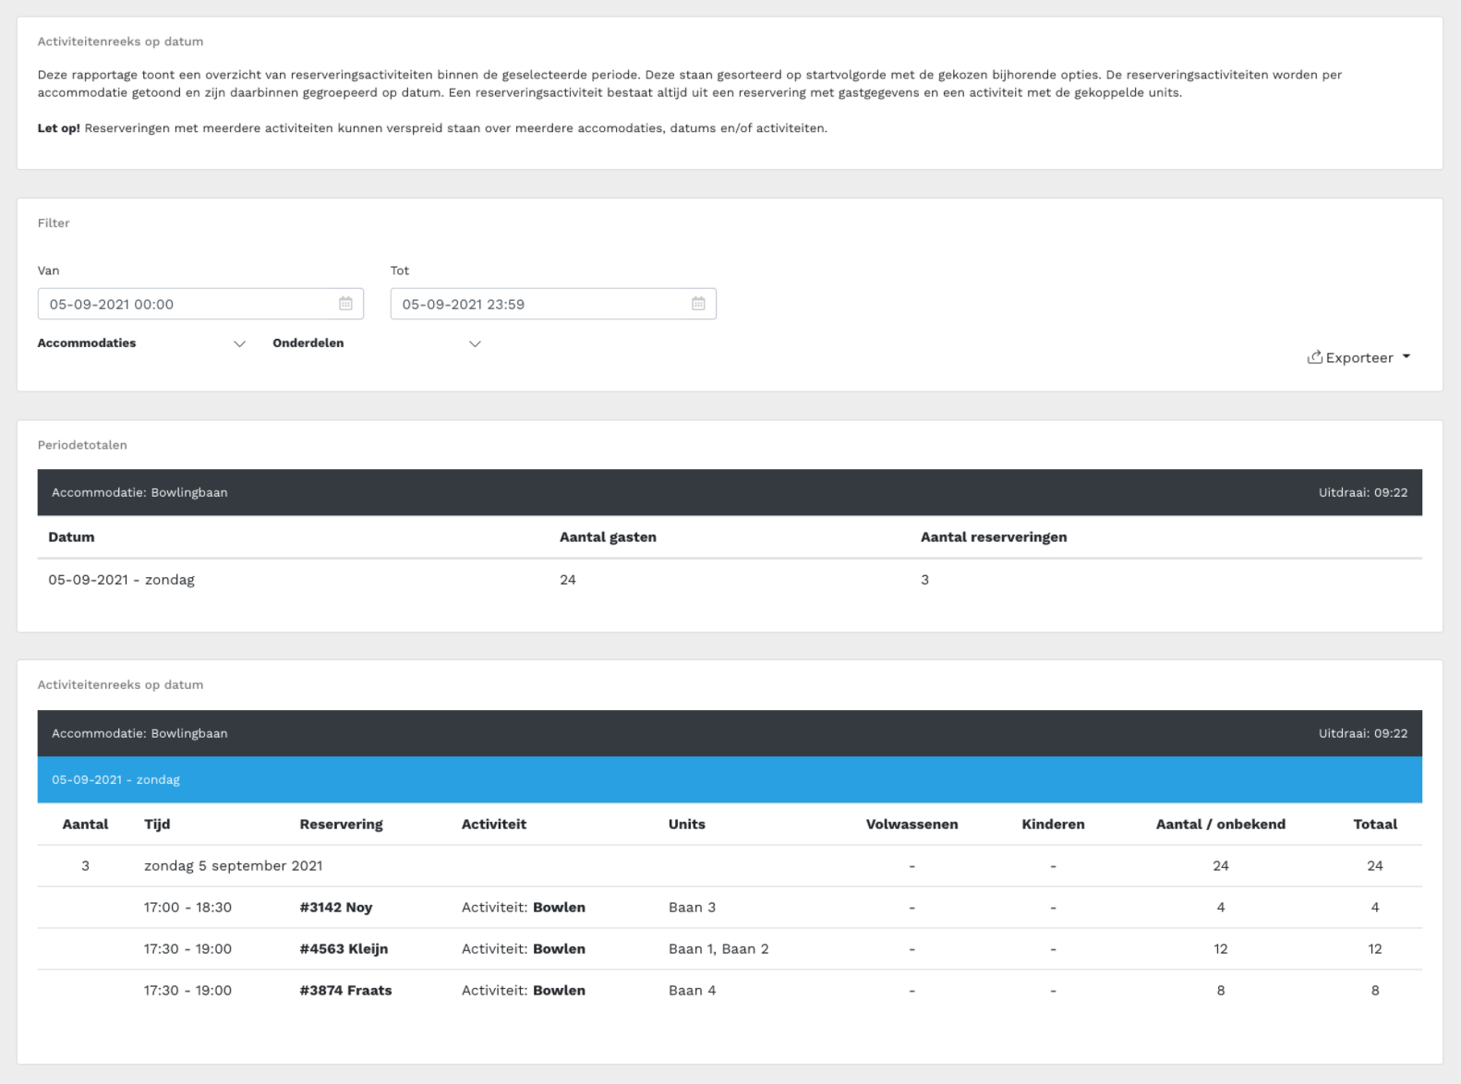Click Baan 4 units cell
Image resolution: width=1461 pixels, height=1084 pixels.
[x=692, y=991]
